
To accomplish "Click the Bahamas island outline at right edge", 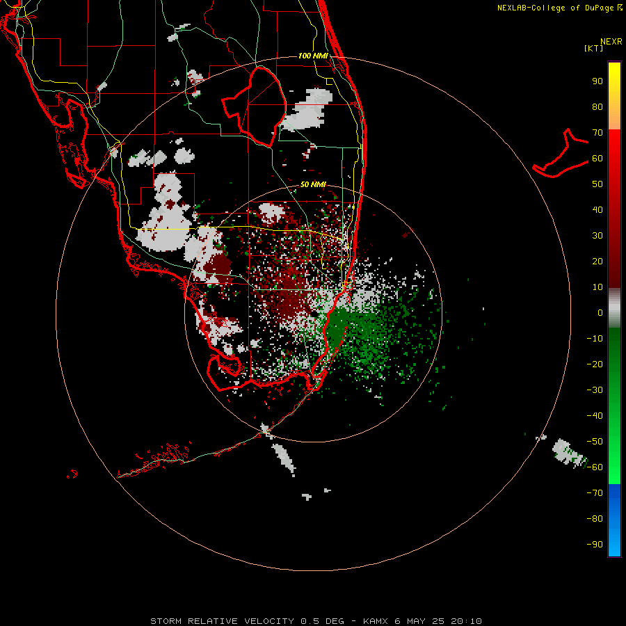I will pyautogui.click(x=561, y=153).
